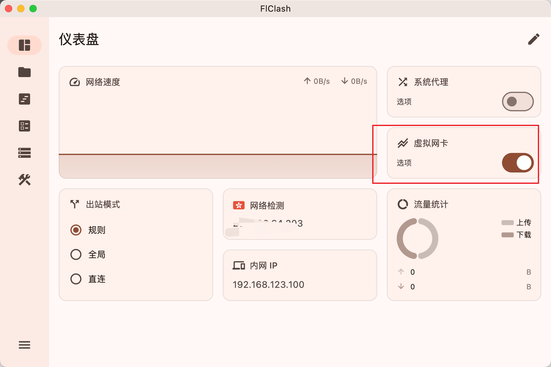The image size is (551, 367).
Task: Select the 规则 outbound mode radio
Action: [76, 230]
